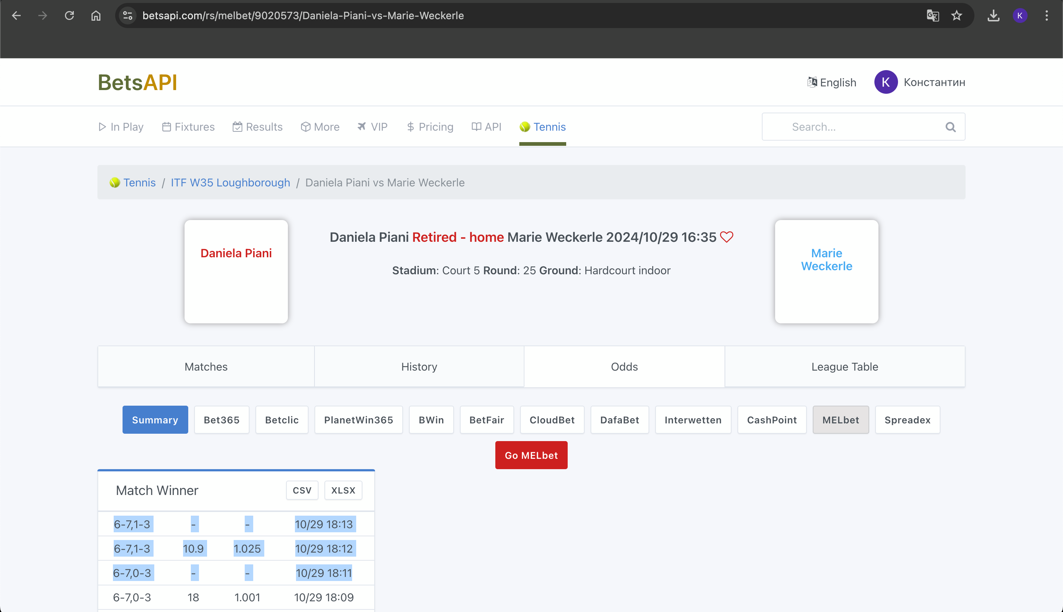The height and width of the screenshot is (612, 1063).
Task: Export Match Winner table as CSV
Action: tap(302, 490)
